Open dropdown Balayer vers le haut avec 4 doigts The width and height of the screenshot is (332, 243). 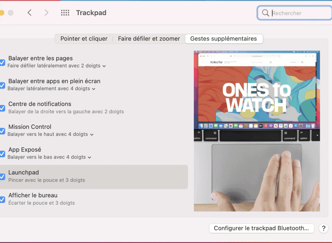[51, 134]
